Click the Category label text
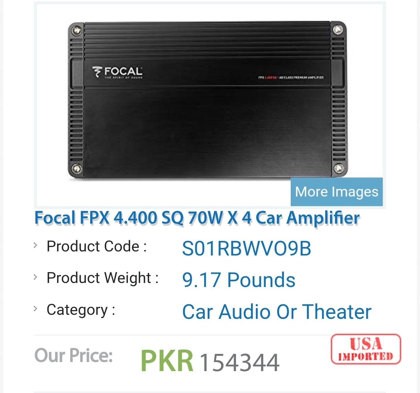The height and width of the screenshot is (393, 420). click(81, 310)
